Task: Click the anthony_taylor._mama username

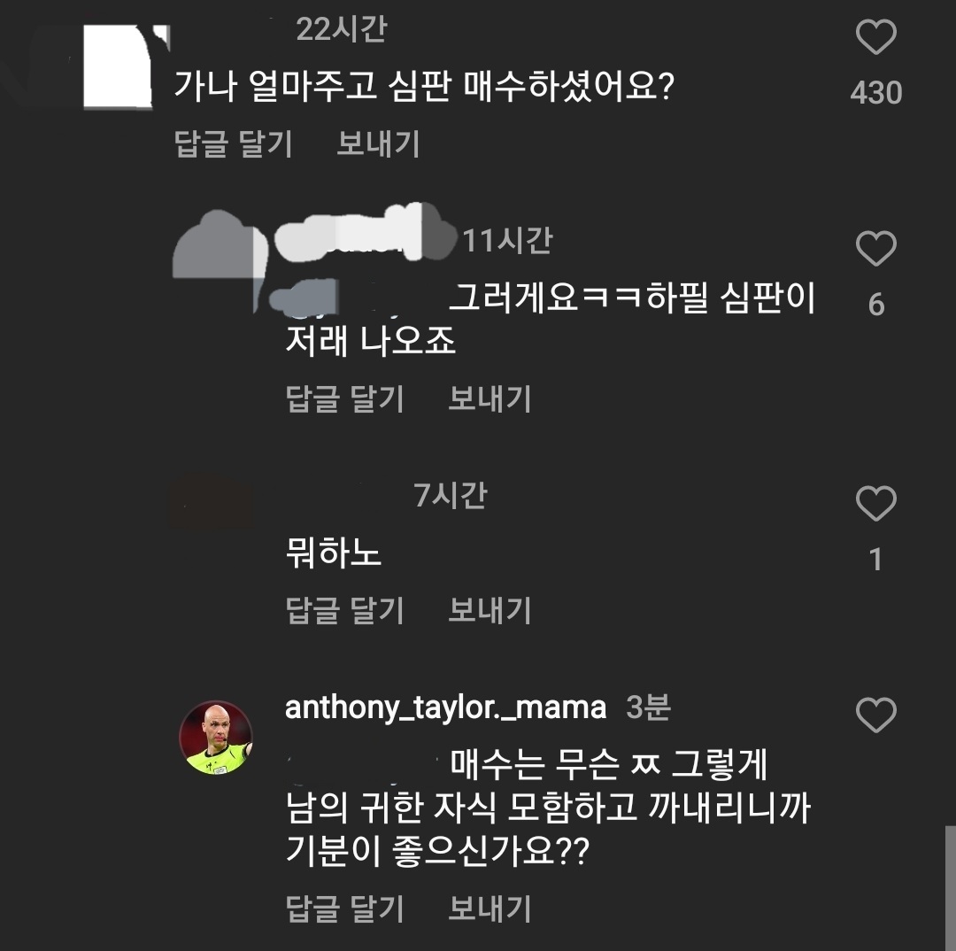Action: 445,707
